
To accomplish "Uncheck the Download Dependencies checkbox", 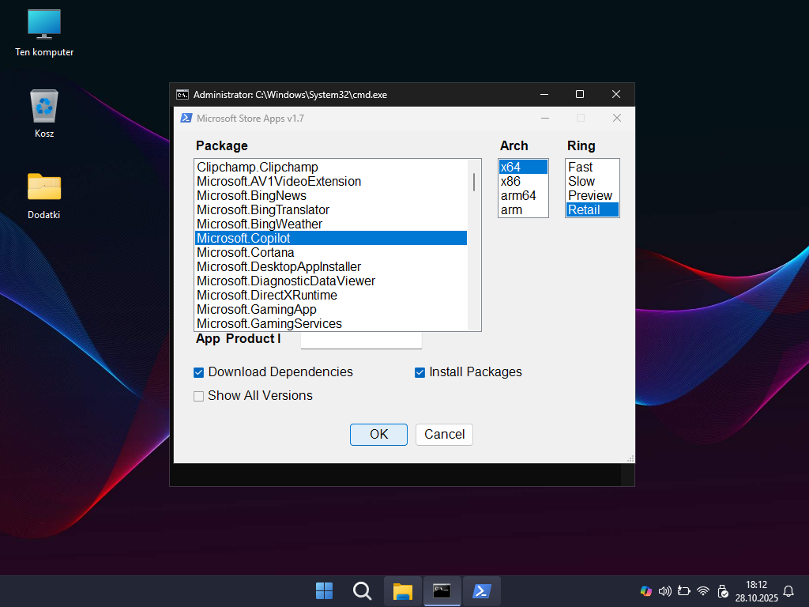I will pos(199,372).
